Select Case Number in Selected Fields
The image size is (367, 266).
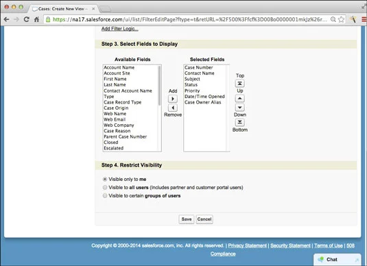click(199, 67)
